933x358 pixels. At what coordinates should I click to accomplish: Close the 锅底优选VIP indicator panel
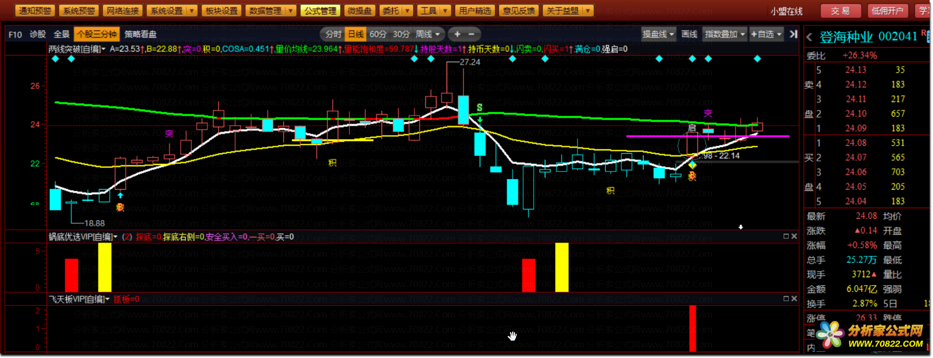pos(794,236)
